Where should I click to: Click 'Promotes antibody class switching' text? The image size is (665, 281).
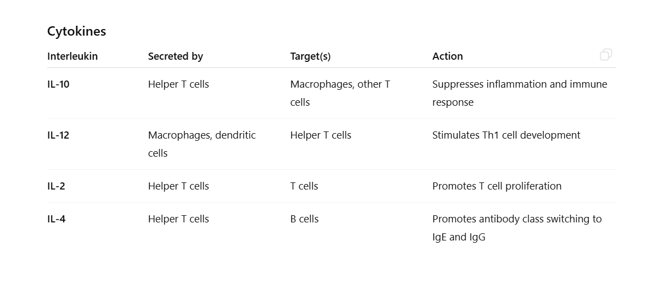tap(516, 219)
